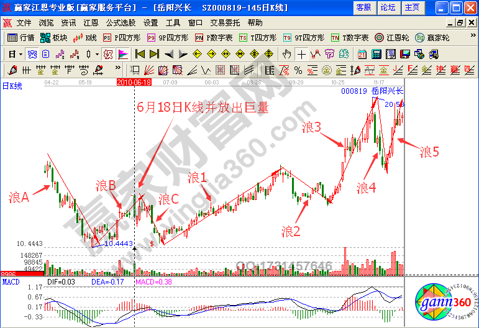Image resolution: width=479 pixels, height=328 pixels.
Task: Expand the candlestick style dropdown arrow
Action: pos(96,53)
